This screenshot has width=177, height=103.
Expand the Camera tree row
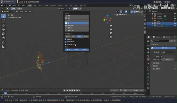pyautogui.click(x=153, y=16)
